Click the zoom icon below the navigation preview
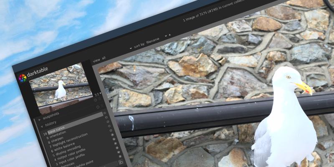The image size is (334, 167). [x=96, y=95]
